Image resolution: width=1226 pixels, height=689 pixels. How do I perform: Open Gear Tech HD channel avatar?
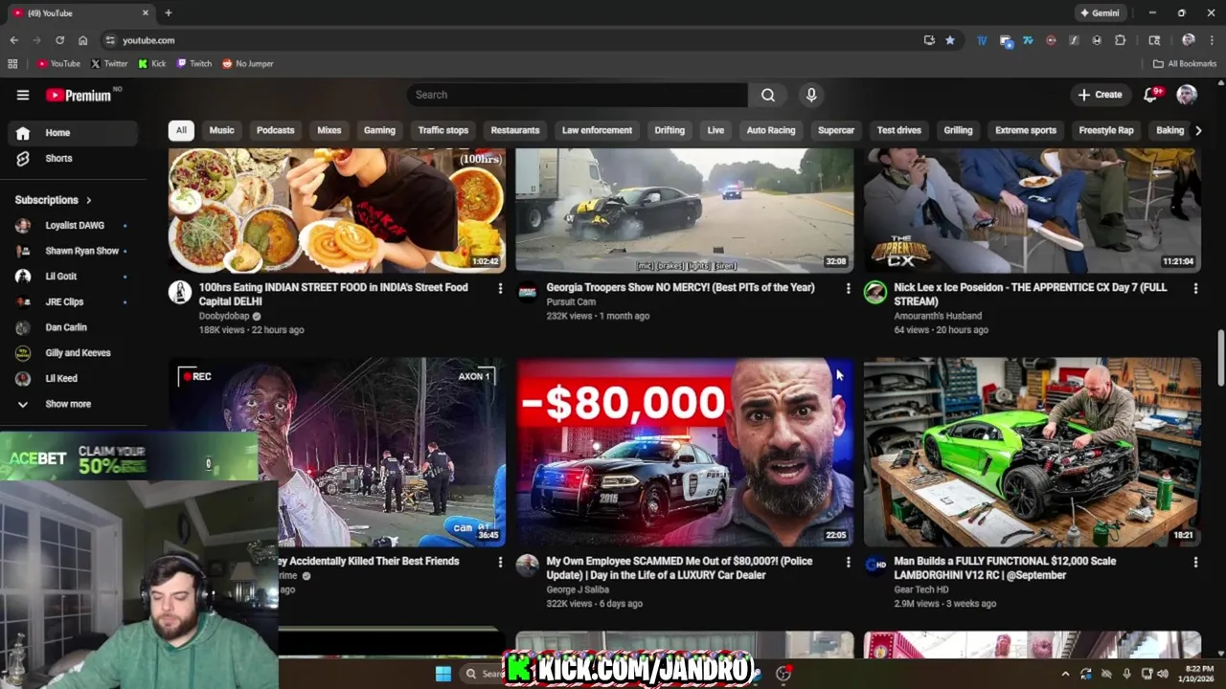(875, 566)
